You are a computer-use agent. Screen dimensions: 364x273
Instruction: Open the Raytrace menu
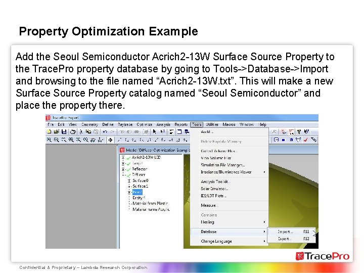pyautogui.click(x=125, y=124)
